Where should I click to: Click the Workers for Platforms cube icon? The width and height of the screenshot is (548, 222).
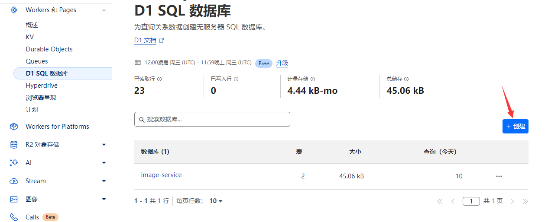pyautogui.click(x=14, y=127)
